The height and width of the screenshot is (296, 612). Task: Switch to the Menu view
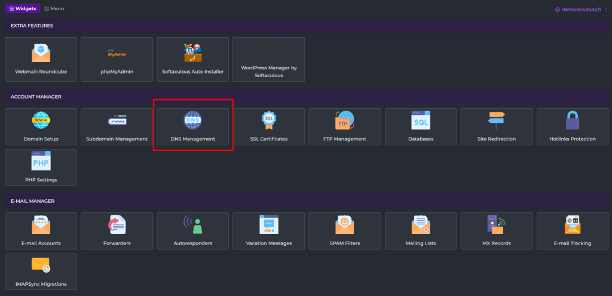[54, 9]
